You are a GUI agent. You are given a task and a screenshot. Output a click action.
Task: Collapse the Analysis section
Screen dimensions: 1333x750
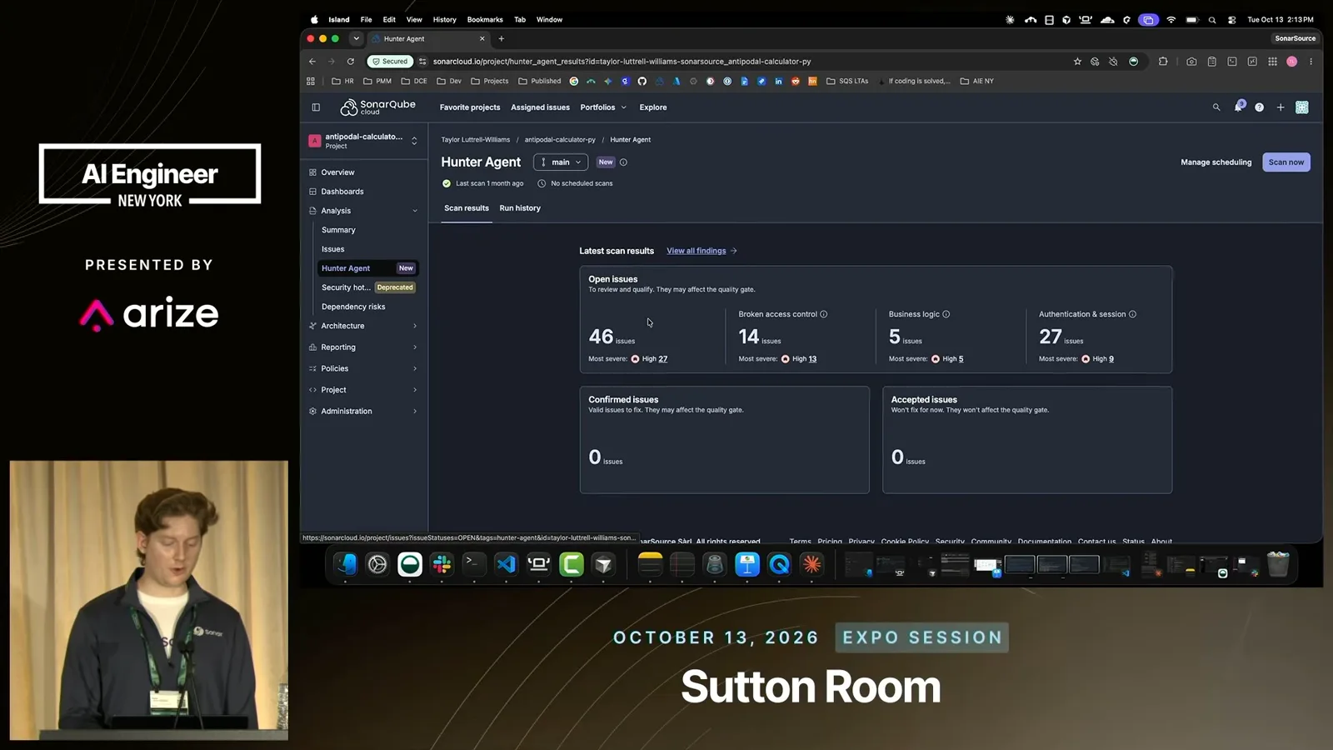click(363, 211)
